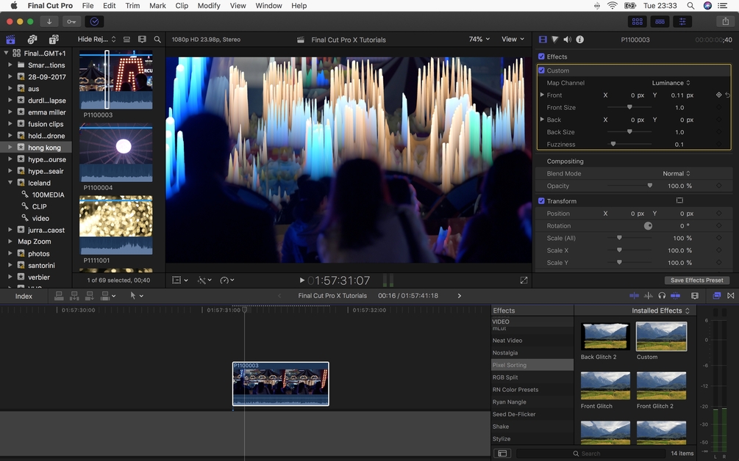Adjust the Opacity slider handle
This screenshot has height=461, width=739.
tap(649, 185)
